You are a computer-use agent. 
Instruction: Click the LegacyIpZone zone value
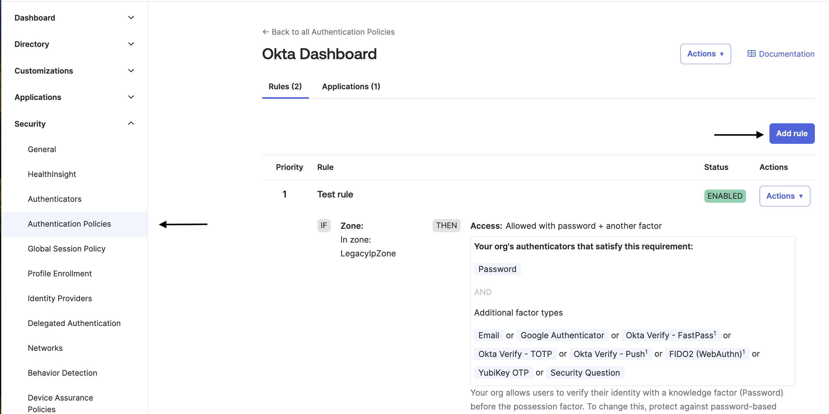coord(368,254)
